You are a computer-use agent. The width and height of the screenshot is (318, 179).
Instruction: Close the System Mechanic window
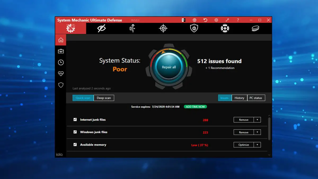(x=268, y=20)
